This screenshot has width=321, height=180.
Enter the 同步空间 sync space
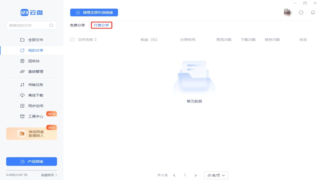(35, 106)
